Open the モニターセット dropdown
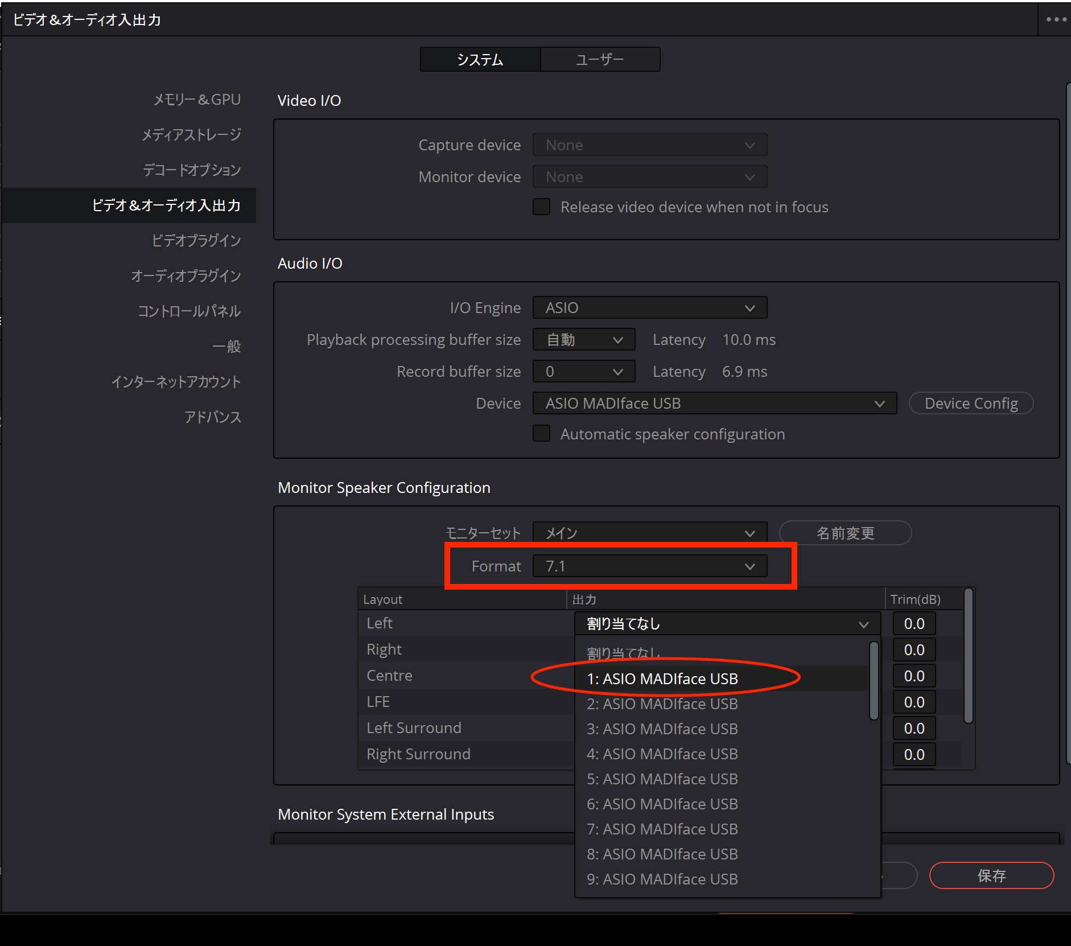Screen dimensions: 1071x946 click(649, 533)
